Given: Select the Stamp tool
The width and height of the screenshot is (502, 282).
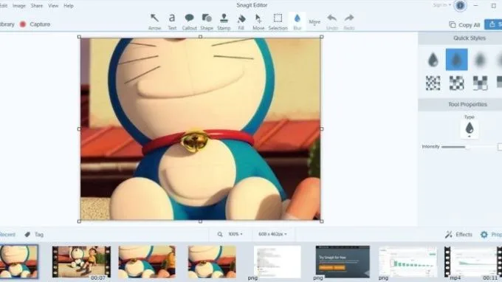Looking at the screenshot, I should pyautogui.click(x=224, y=21).
